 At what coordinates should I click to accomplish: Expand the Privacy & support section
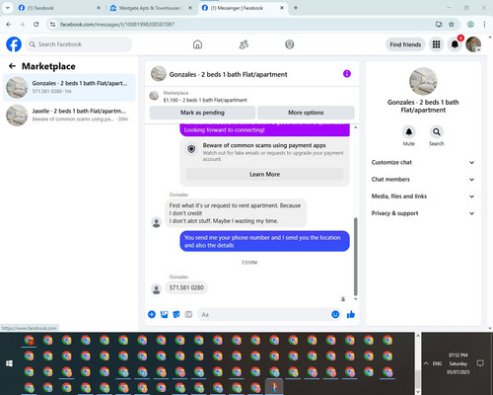pos(423,213)
